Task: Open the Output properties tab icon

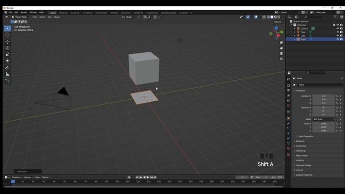Action: (x=288, y=91)
